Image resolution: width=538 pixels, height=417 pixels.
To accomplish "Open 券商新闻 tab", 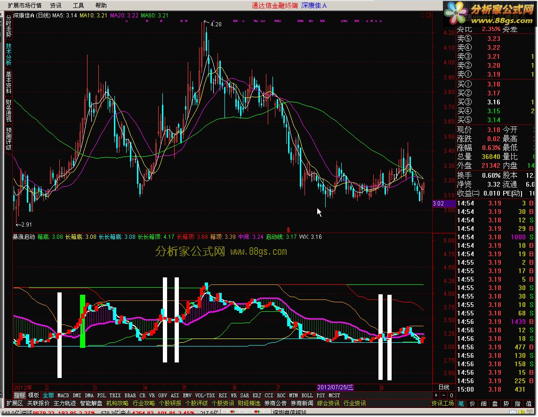I will 302,404.
